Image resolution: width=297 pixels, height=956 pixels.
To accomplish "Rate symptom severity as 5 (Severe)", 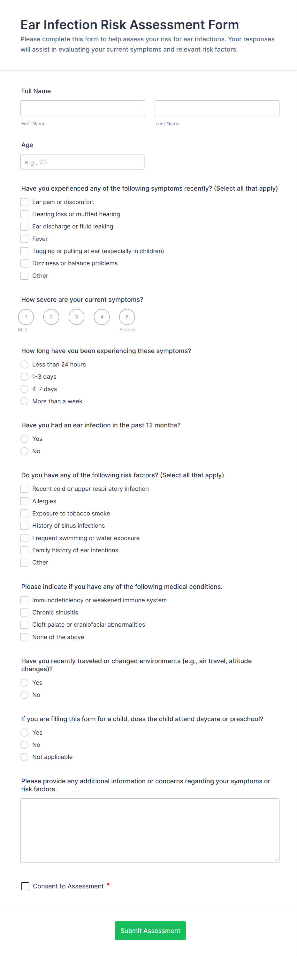I will [x=127, y=317].
